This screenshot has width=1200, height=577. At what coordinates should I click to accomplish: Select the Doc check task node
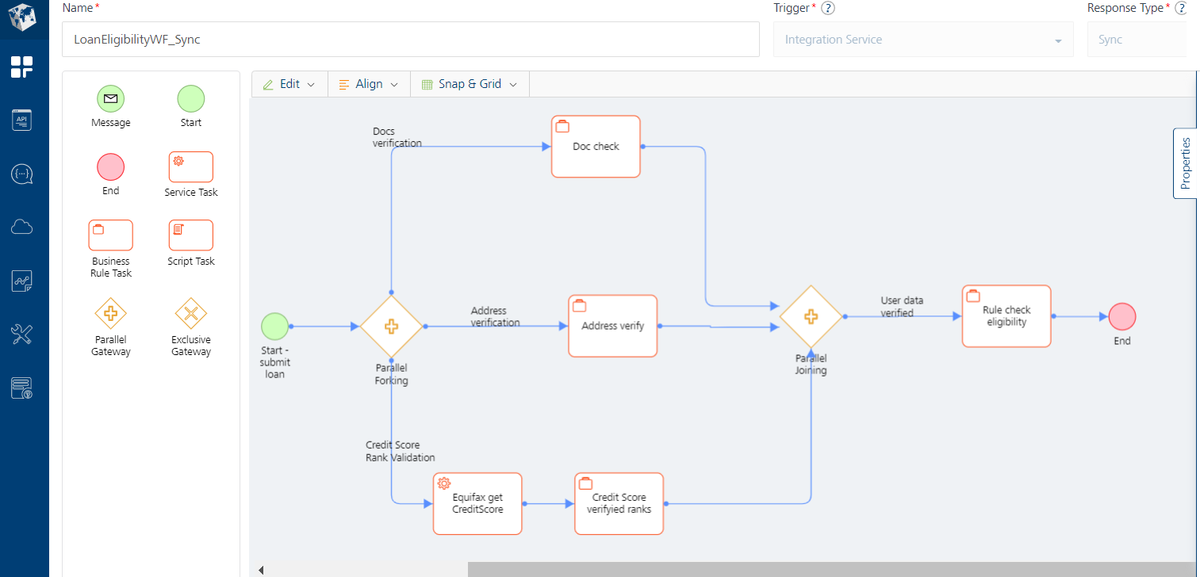coord(596,147)
